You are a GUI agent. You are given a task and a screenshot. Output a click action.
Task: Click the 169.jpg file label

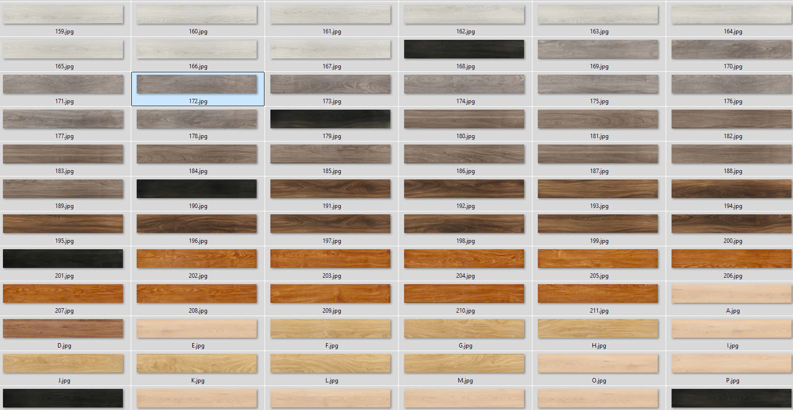coord(599,66)
